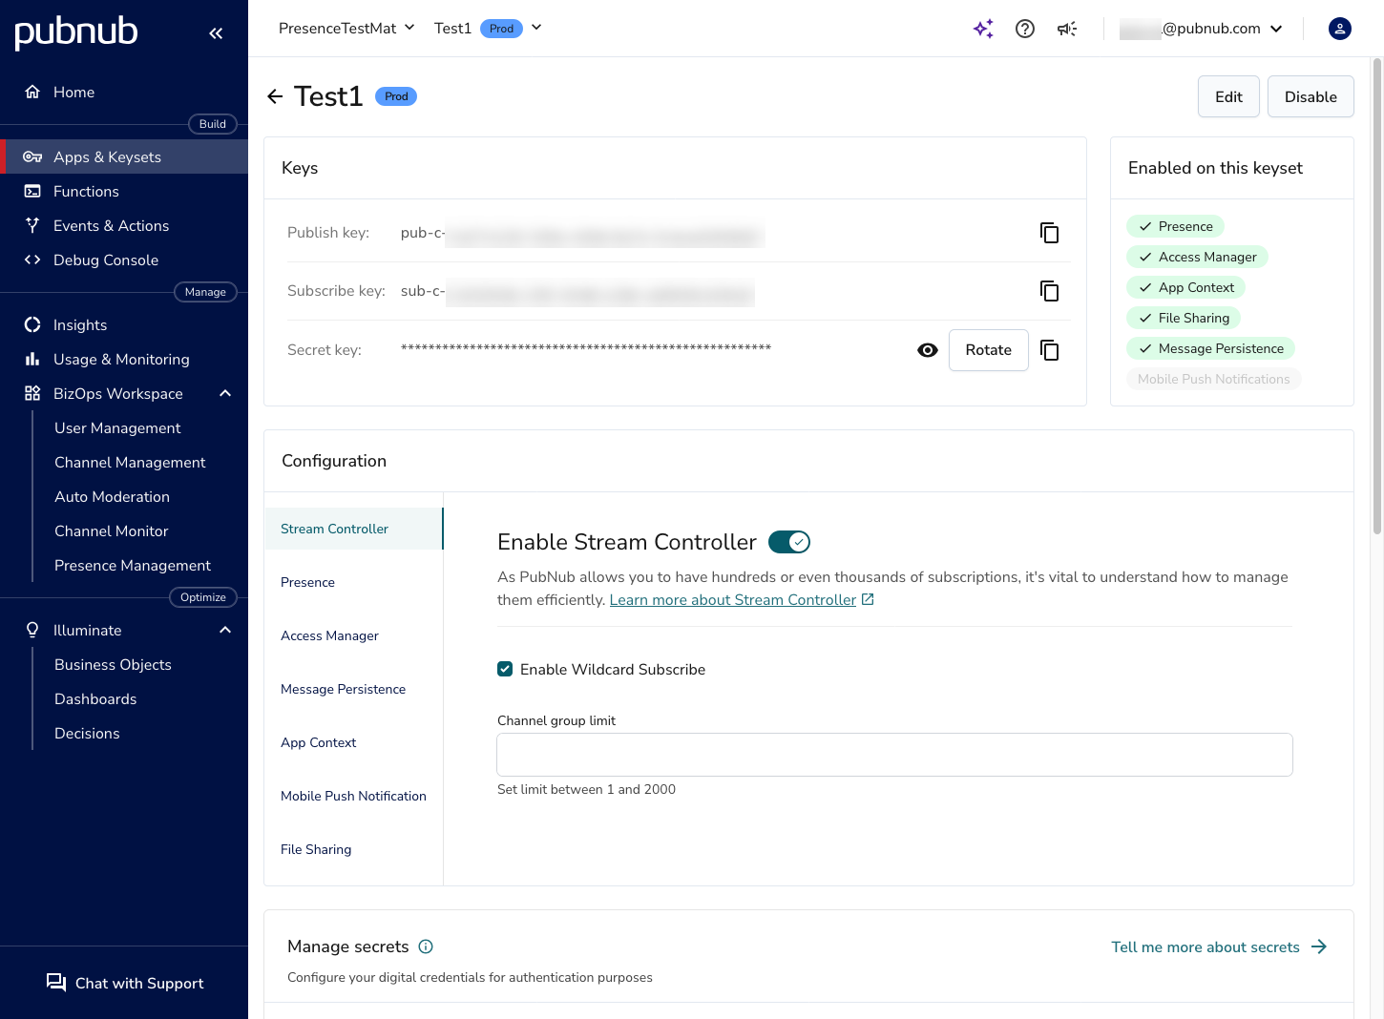Click the Presence enabled chip
The width and height of the screenshot is (1384, 1019).
[x=1175, y=226]
